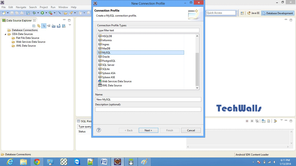
Task: Toggle Show Category tree button in Data Source Explorer
Action: (44, 26)
